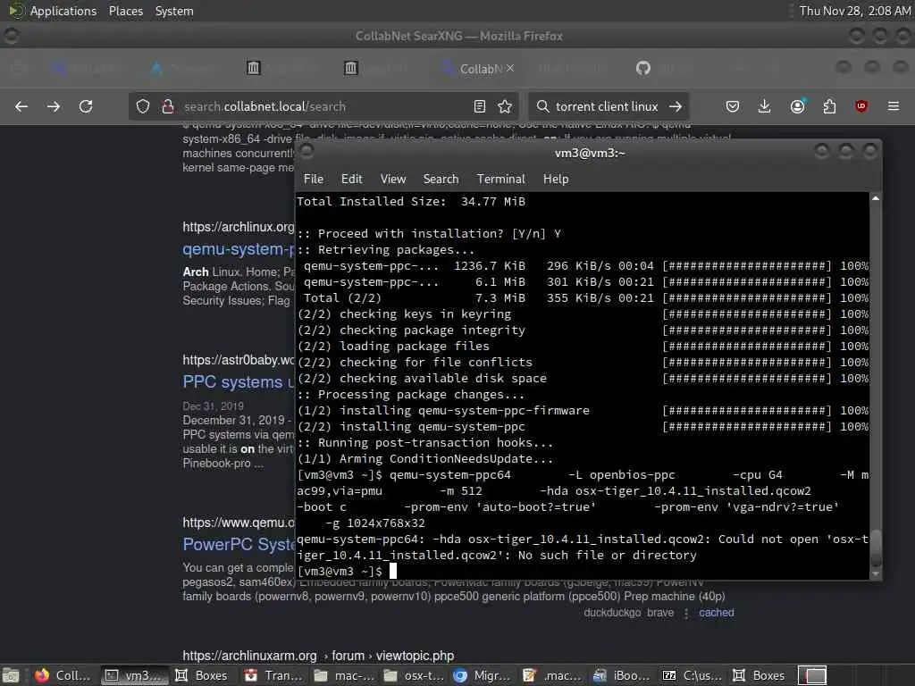Open the 'PowerPC Syste' result link
The image size is (915, 686).
point(238,544)
